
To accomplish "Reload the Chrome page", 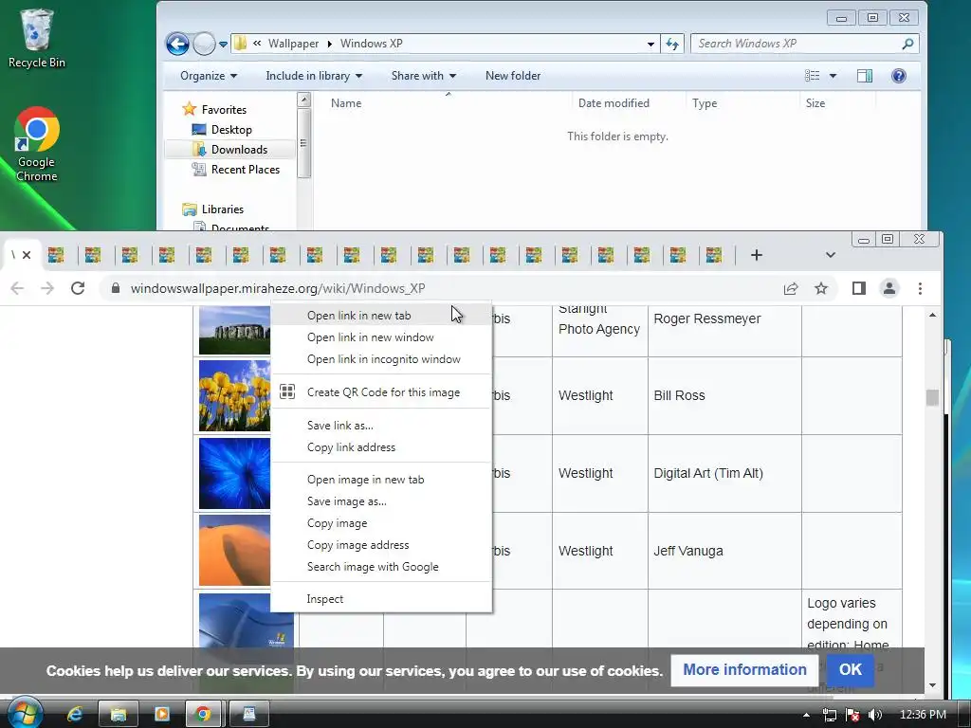I will pyautogui.click(x=78, y=288).
